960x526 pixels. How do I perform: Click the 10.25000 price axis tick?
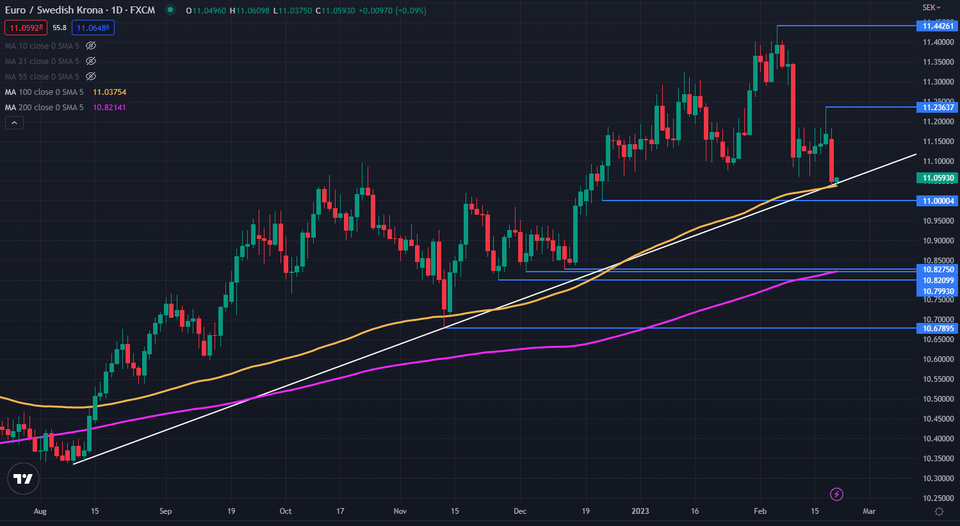[x=938, y=498]
